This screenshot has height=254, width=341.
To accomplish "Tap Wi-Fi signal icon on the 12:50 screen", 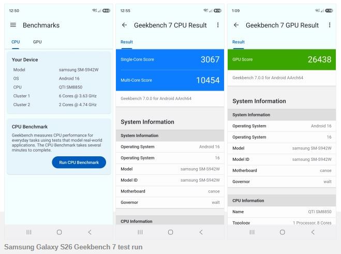I will pos(94,10).
